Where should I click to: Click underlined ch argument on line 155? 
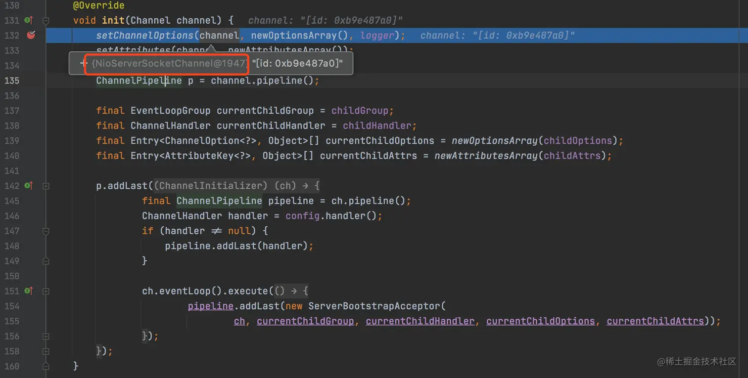point(239,321)
